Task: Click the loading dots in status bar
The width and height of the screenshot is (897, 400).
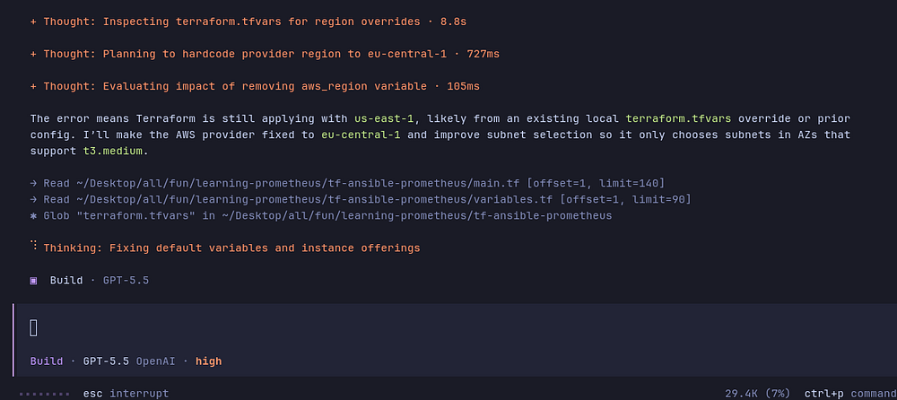Action: point(44,394)
